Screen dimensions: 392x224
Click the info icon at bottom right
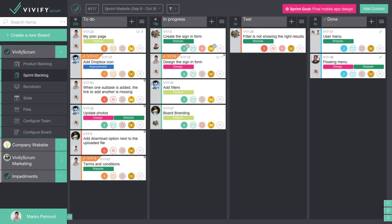pyautogui.click(x=388, y=218)
